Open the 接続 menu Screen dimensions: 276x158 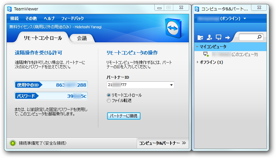point(14,18)
